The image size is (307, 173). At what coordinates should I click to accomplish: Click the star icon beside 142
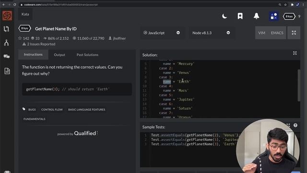[20, 38]
